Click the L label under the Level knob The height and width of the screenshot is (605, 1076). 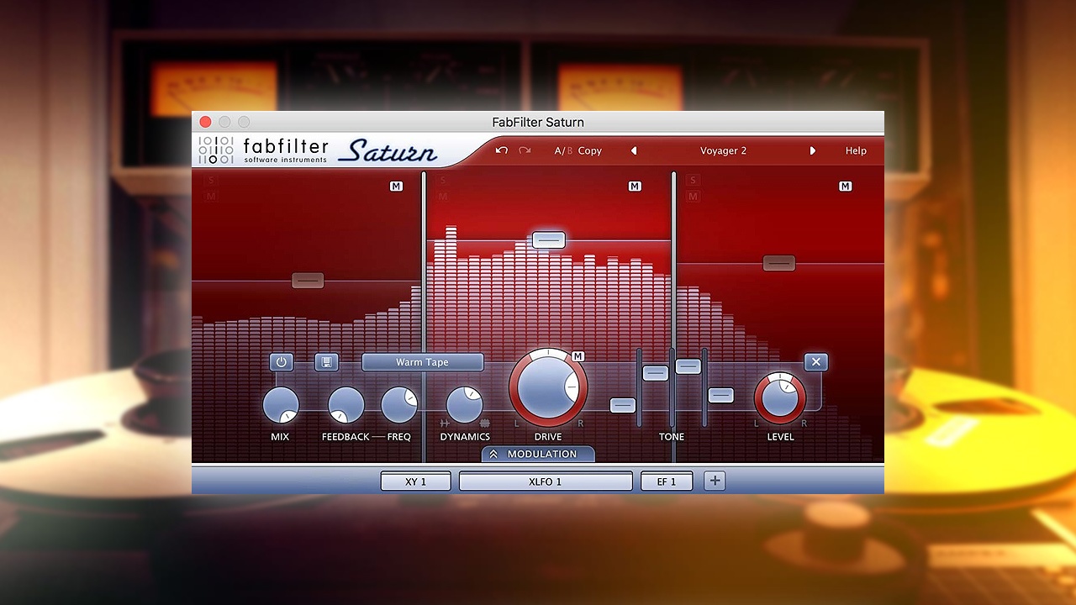757,424
